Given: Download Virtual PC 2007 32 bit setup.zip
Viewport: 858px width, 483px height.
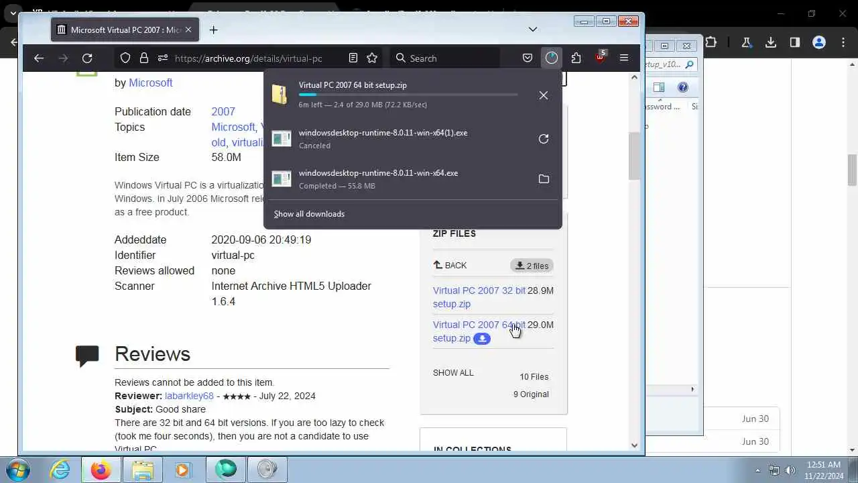Looking at the screenshot, I should pos(479,297).
